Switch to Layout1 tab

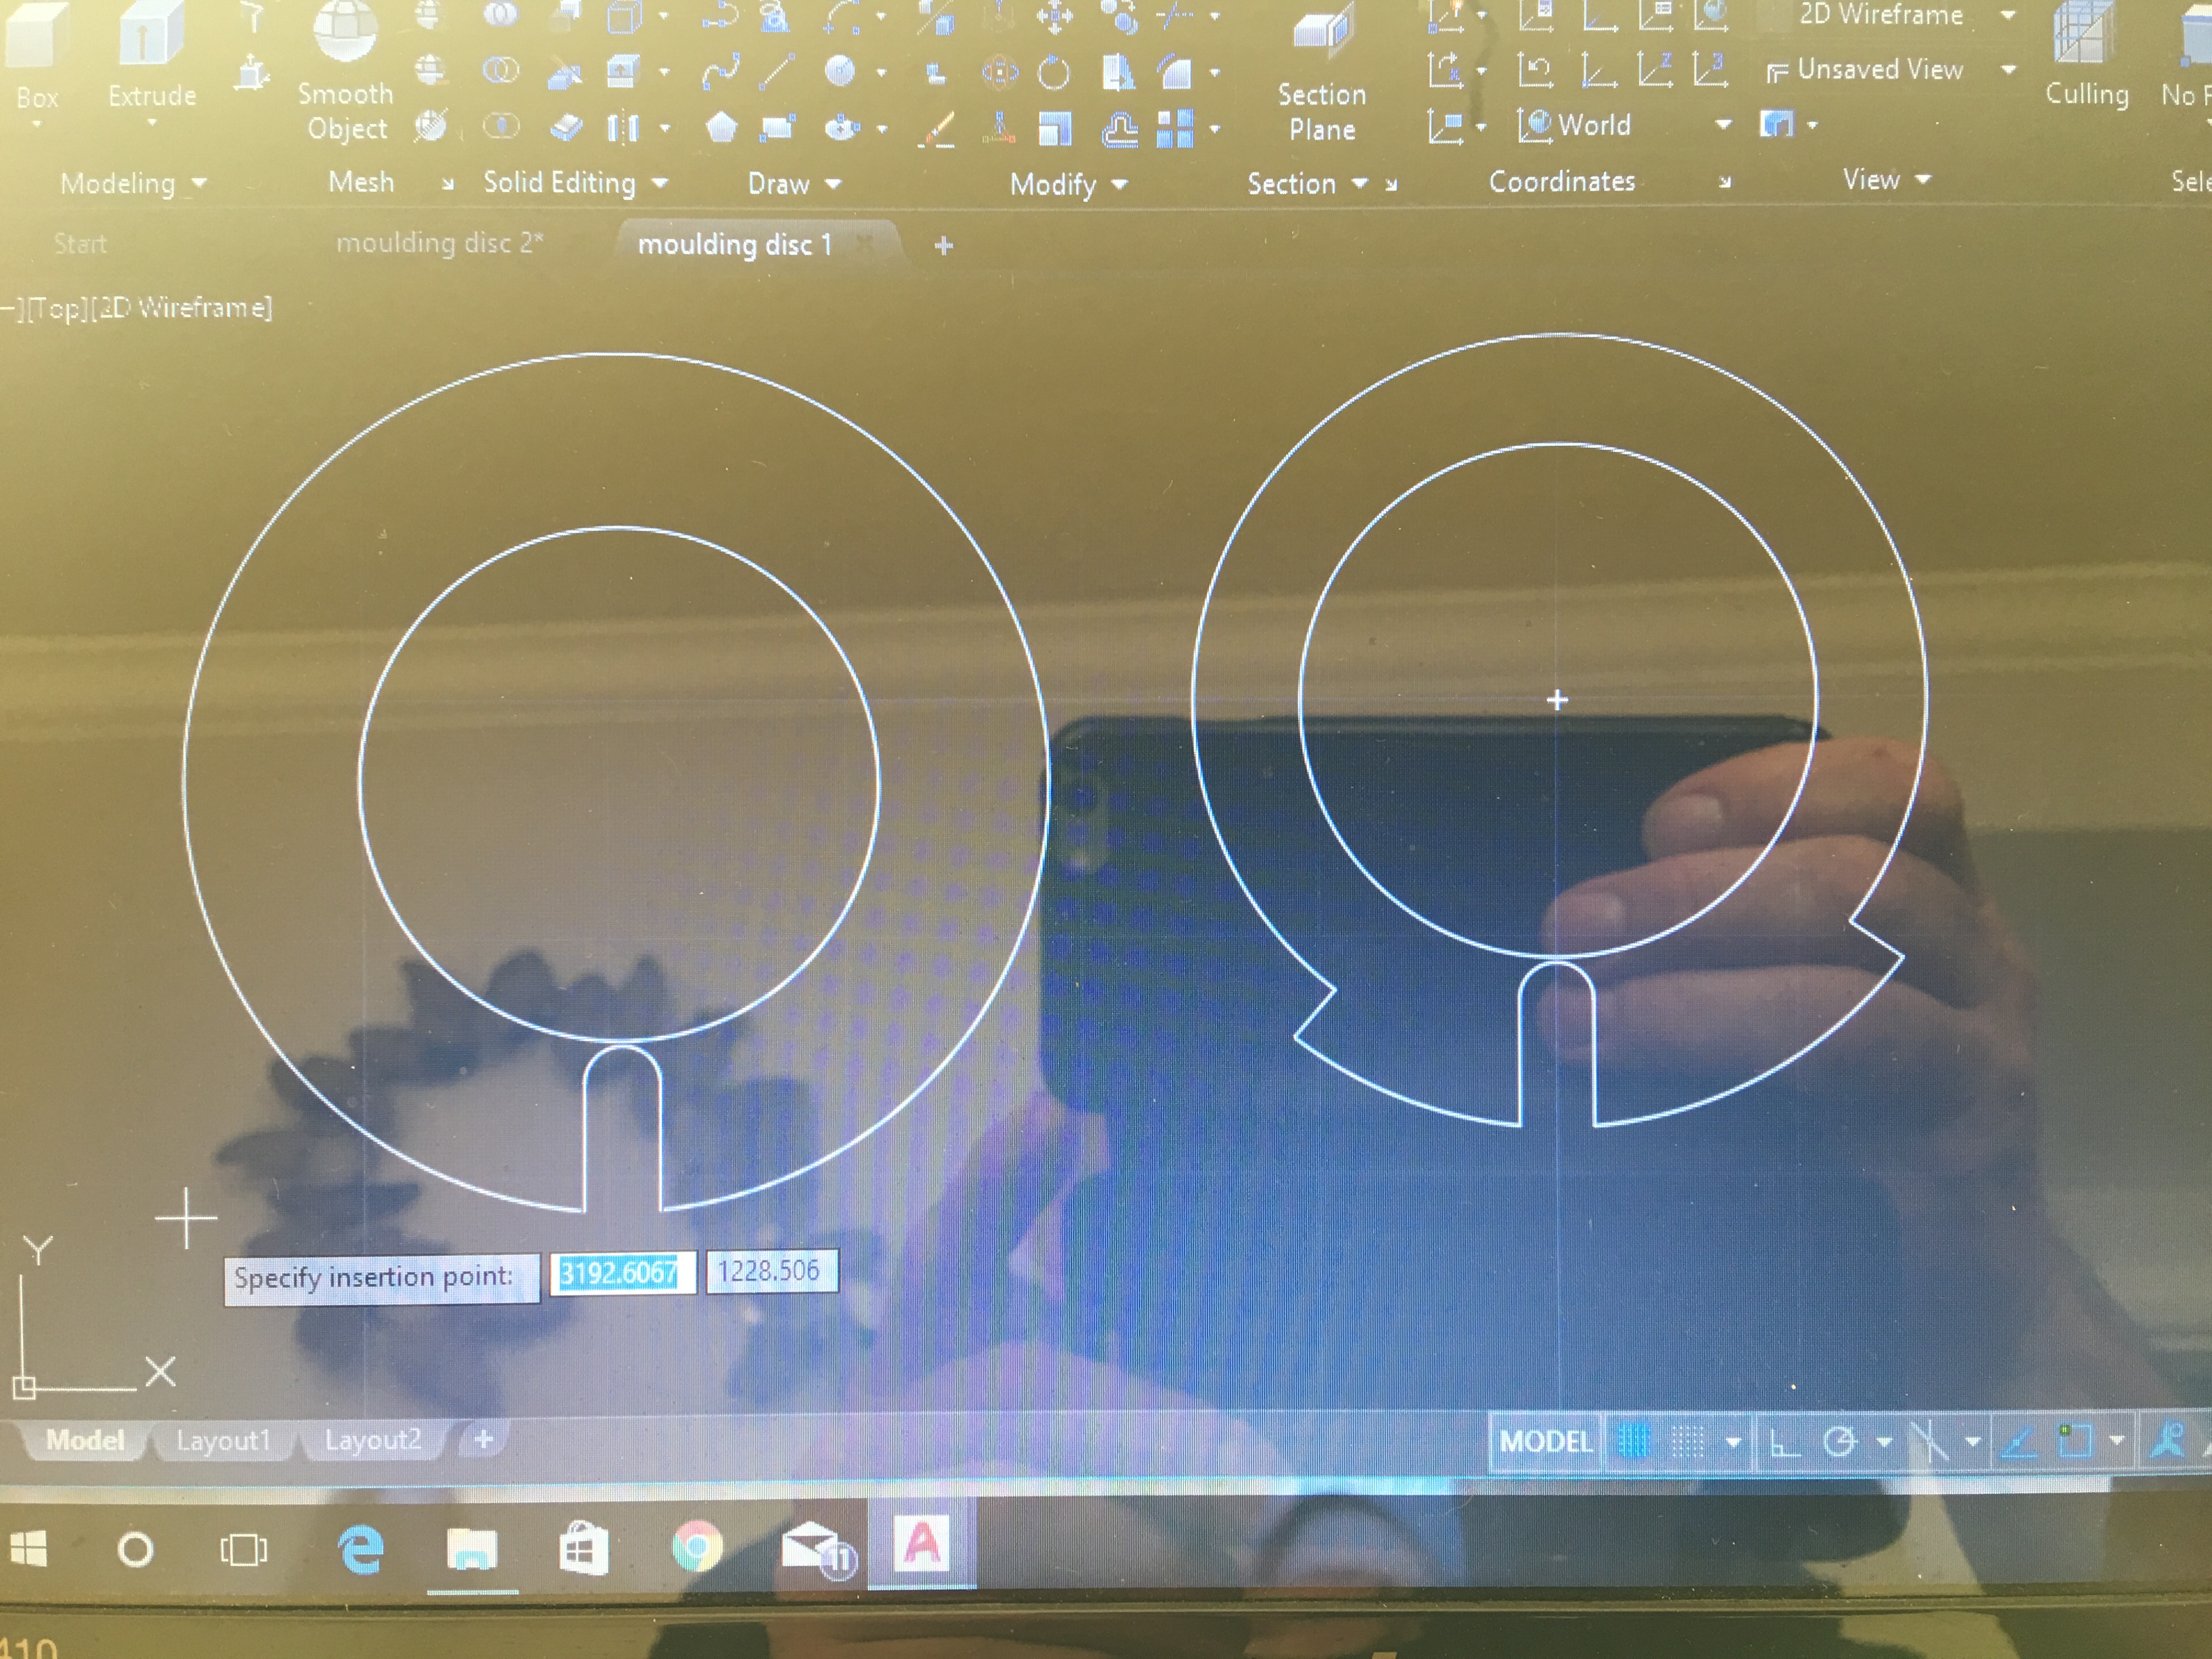(224, 1440)
